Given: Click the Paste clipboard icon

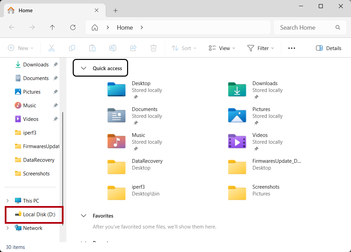Looking at the screenshot, I should (x=92, y=48).
